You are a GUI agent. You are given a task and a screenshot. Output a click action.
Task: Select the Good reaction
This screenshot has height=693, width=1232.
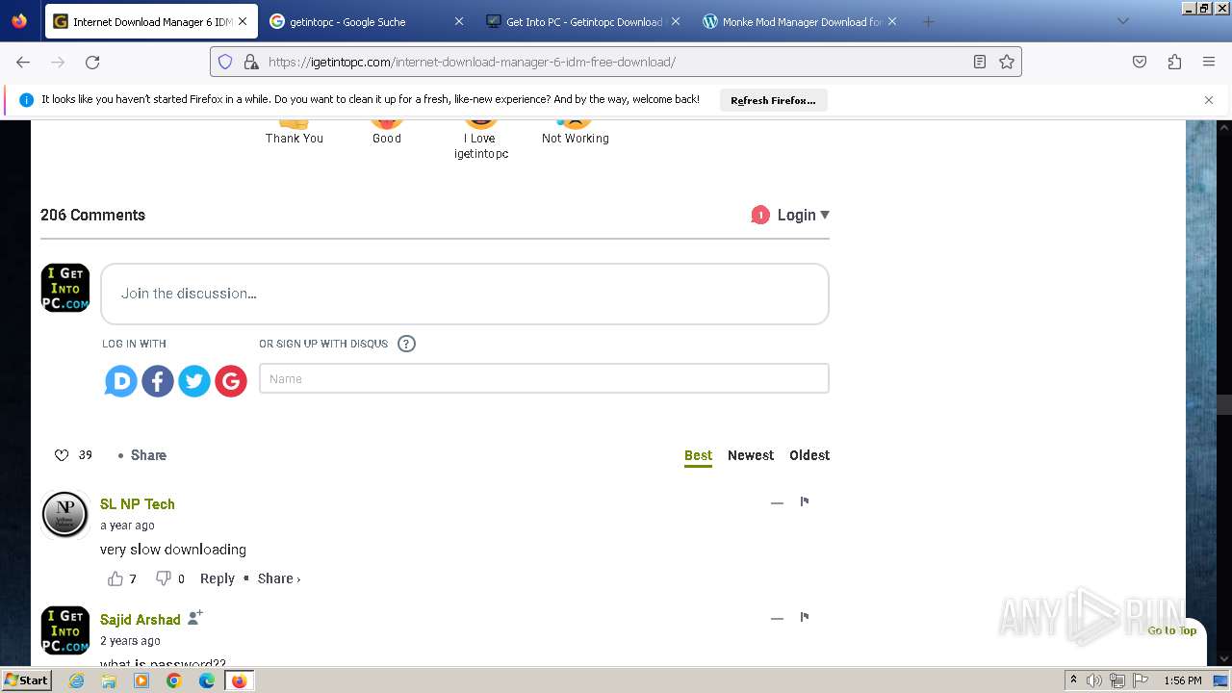click(x=387, y=132)
